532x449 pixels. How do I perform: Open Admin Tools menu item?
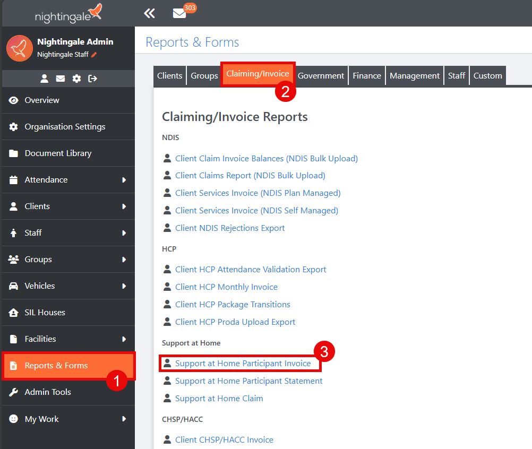(68, 392)
